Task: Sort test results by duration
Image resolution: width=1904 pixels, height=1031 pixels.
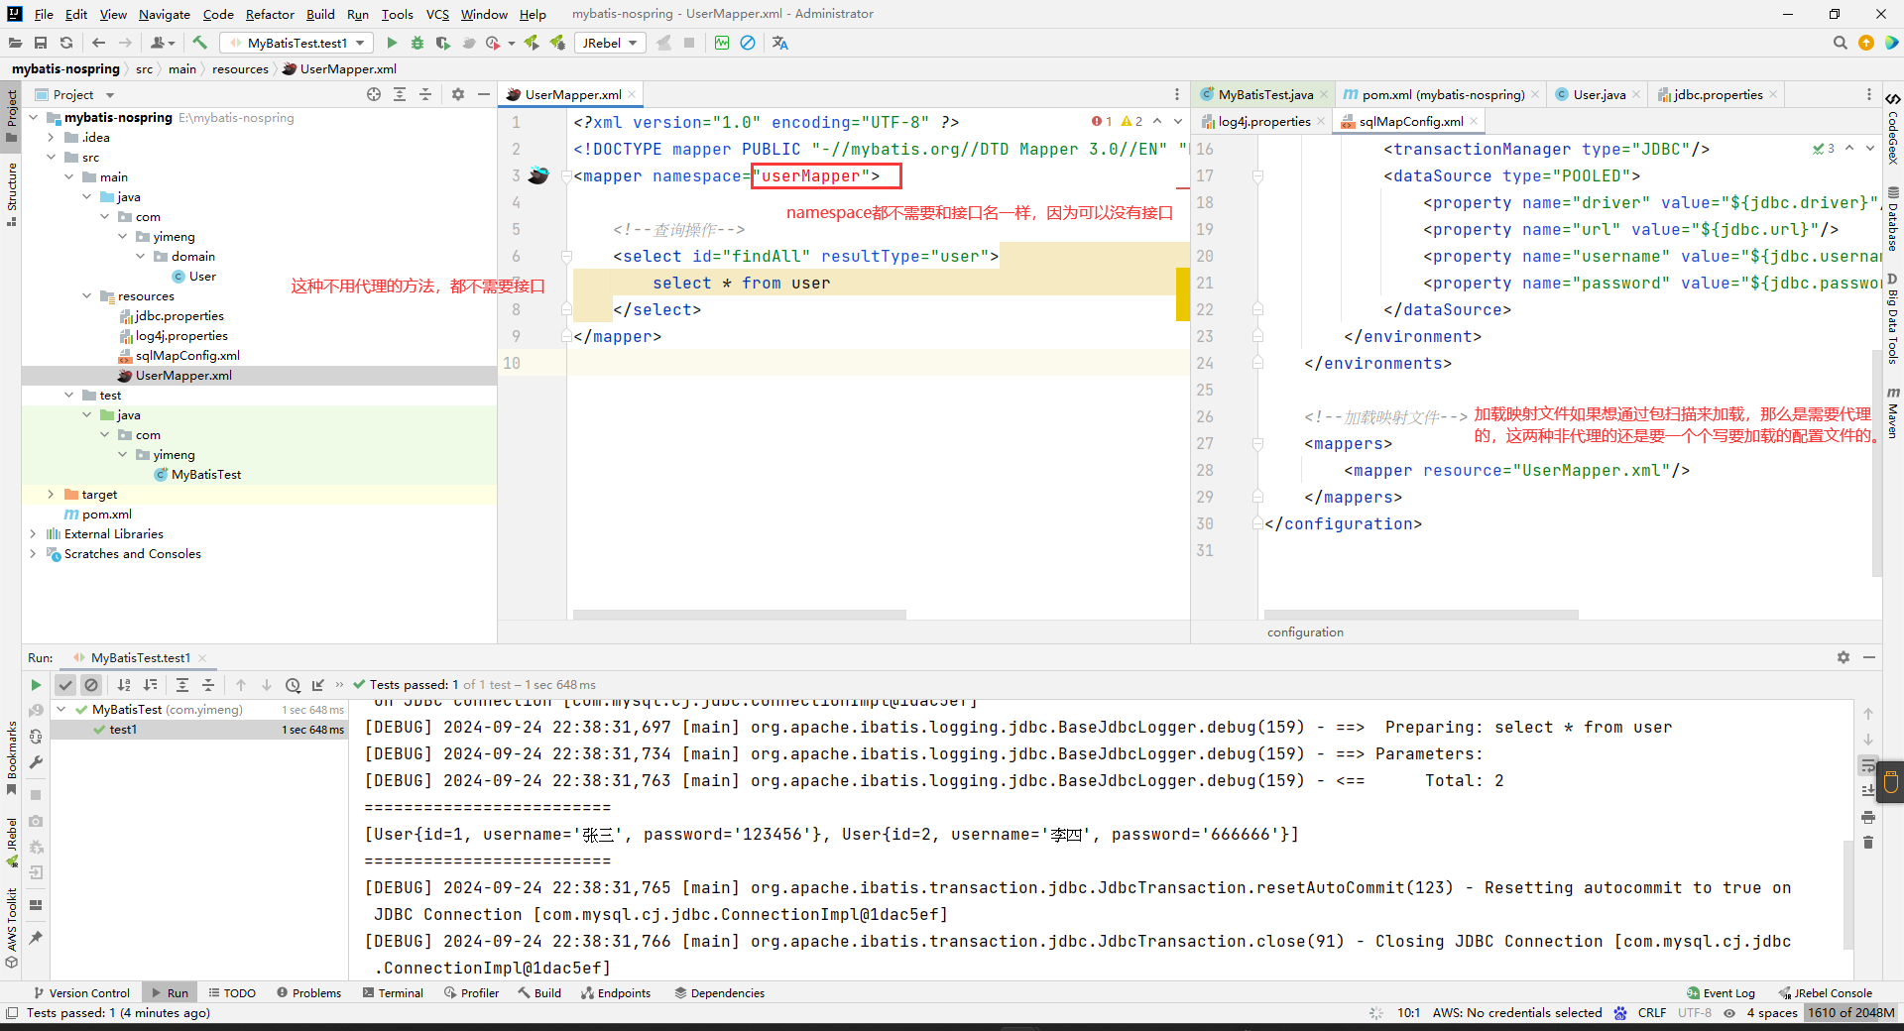Action: [x=150, y=685]
